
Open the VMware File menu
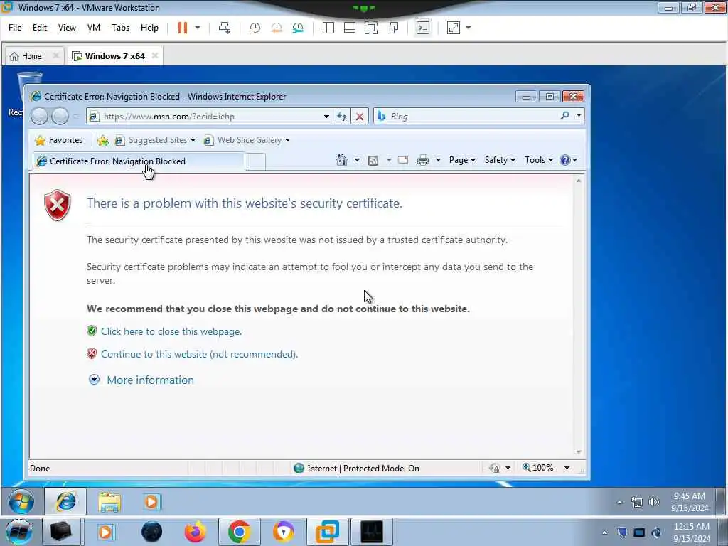tap(15, 28)
